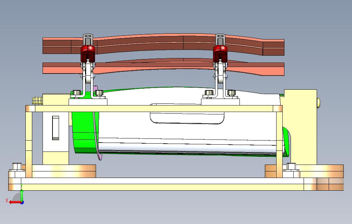This screenshot has height=224, width=352.
Task: Pick the lower salmon curved bar
Action: (163, 67)
